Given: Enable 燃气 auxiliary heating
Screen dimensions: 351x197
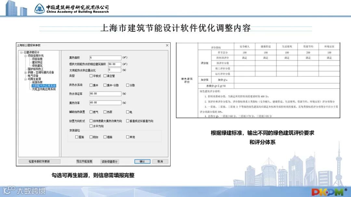Looking at the screenshot, I should [91, 112].
